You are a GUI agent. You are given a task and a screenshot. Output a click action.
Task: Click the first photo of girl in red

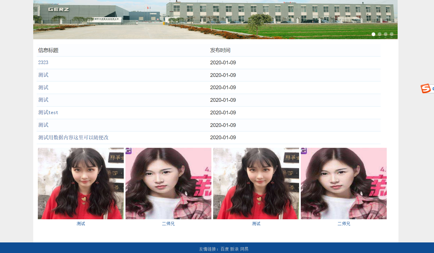(x=81, y=183)
